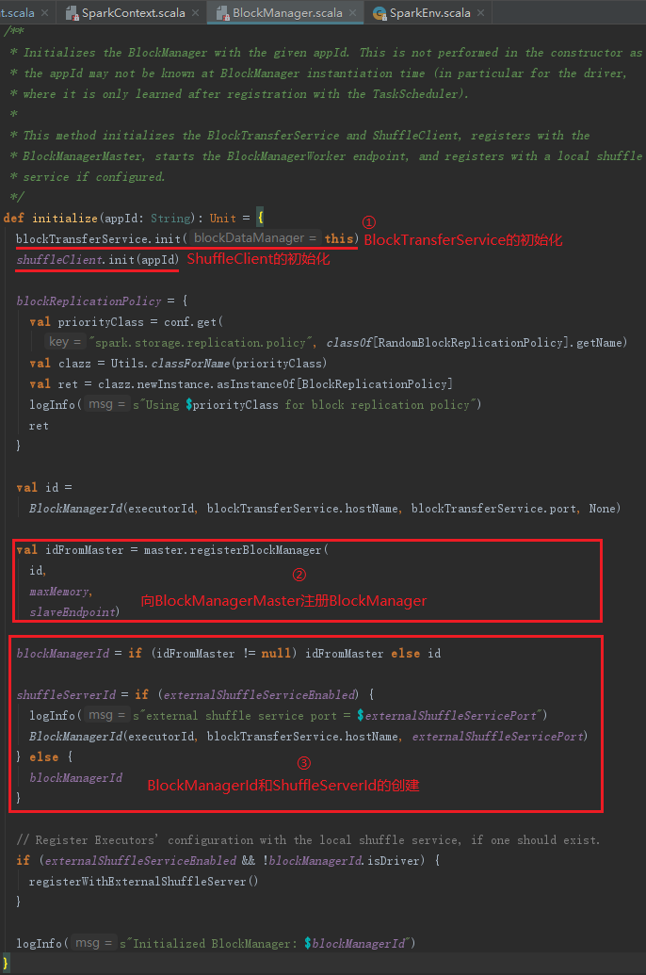Open the SparkEnv.scala tab

[429, 12]
